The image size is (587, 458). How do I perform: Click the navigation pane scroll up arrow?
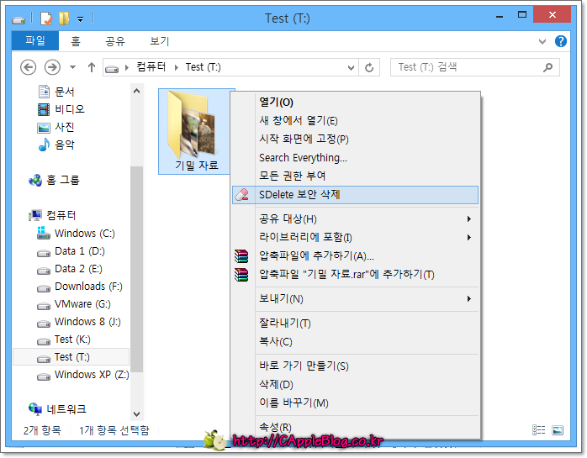[x=136, y=91]
